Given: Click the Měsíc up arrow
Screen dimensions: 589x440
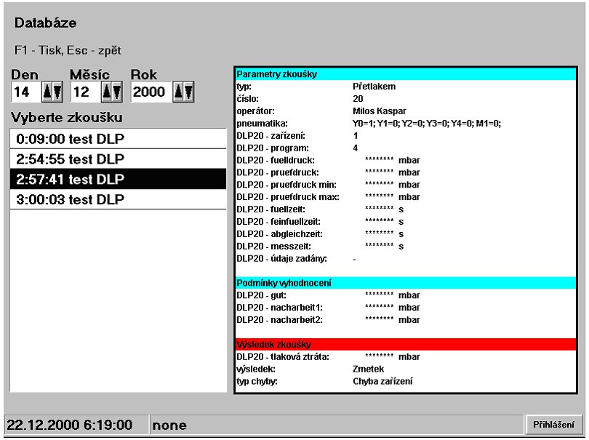Looking at the screenshot, I should [108, 92].
